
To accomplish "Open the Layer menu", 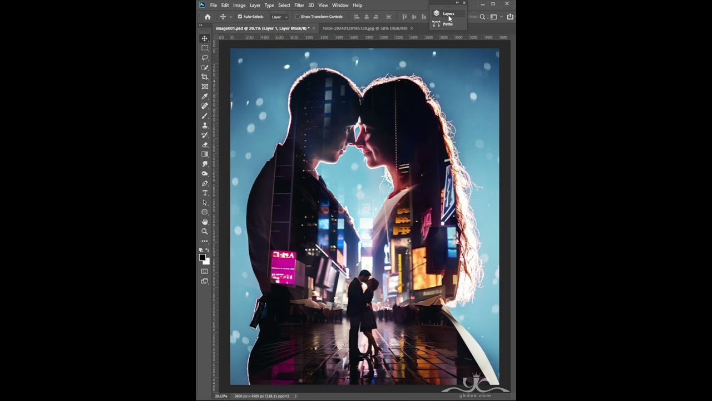I will tap(255, 5).
